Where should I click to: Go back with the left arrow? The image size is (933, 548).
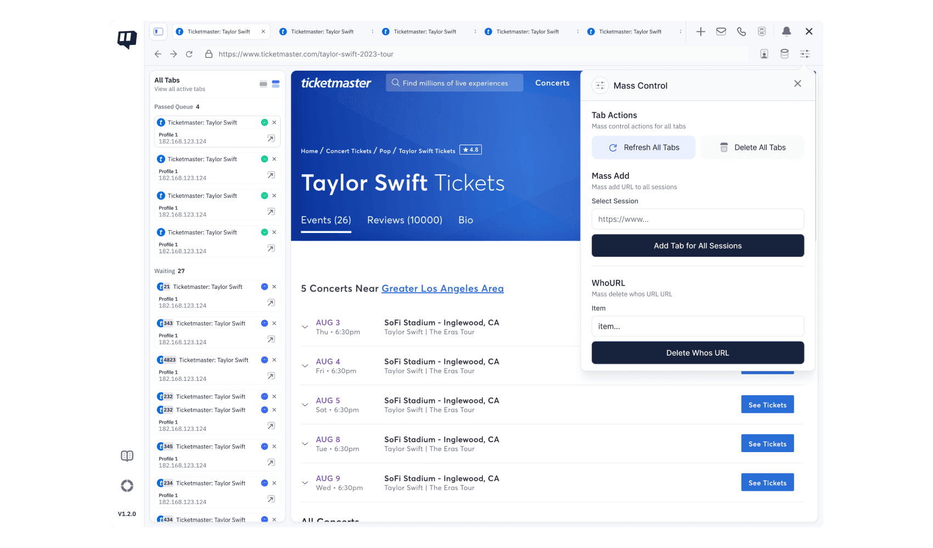point(158,54)
